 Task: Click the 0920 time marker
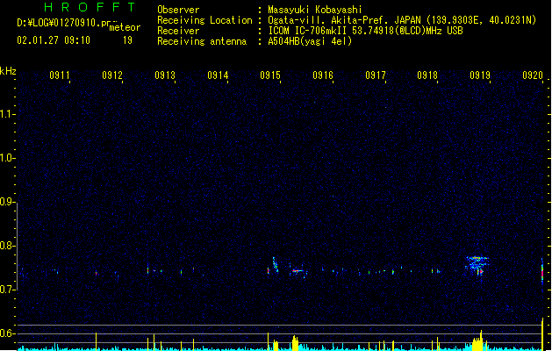[x=533, y=75]
